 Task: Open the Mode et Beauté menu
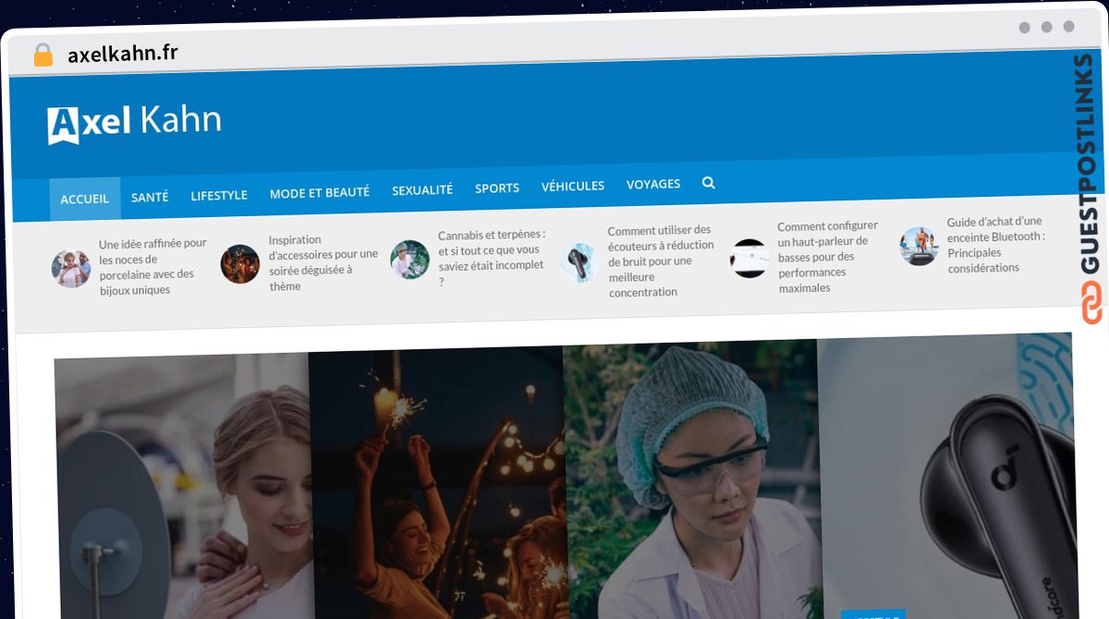point(320,192)
